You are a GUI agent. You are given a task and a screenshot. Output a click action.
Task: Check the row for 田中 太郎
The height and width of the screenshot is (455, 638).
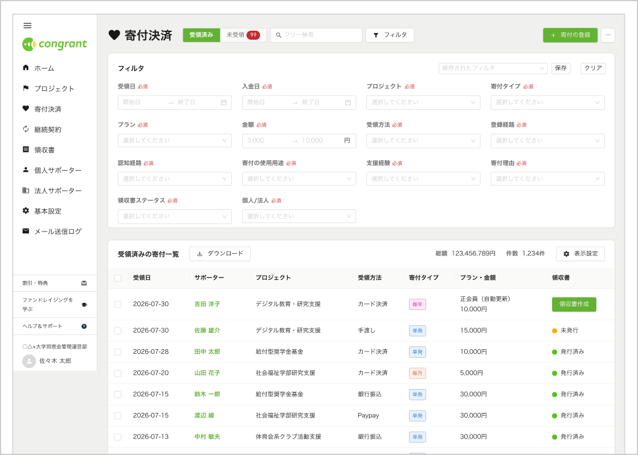[x=118, y=352]
